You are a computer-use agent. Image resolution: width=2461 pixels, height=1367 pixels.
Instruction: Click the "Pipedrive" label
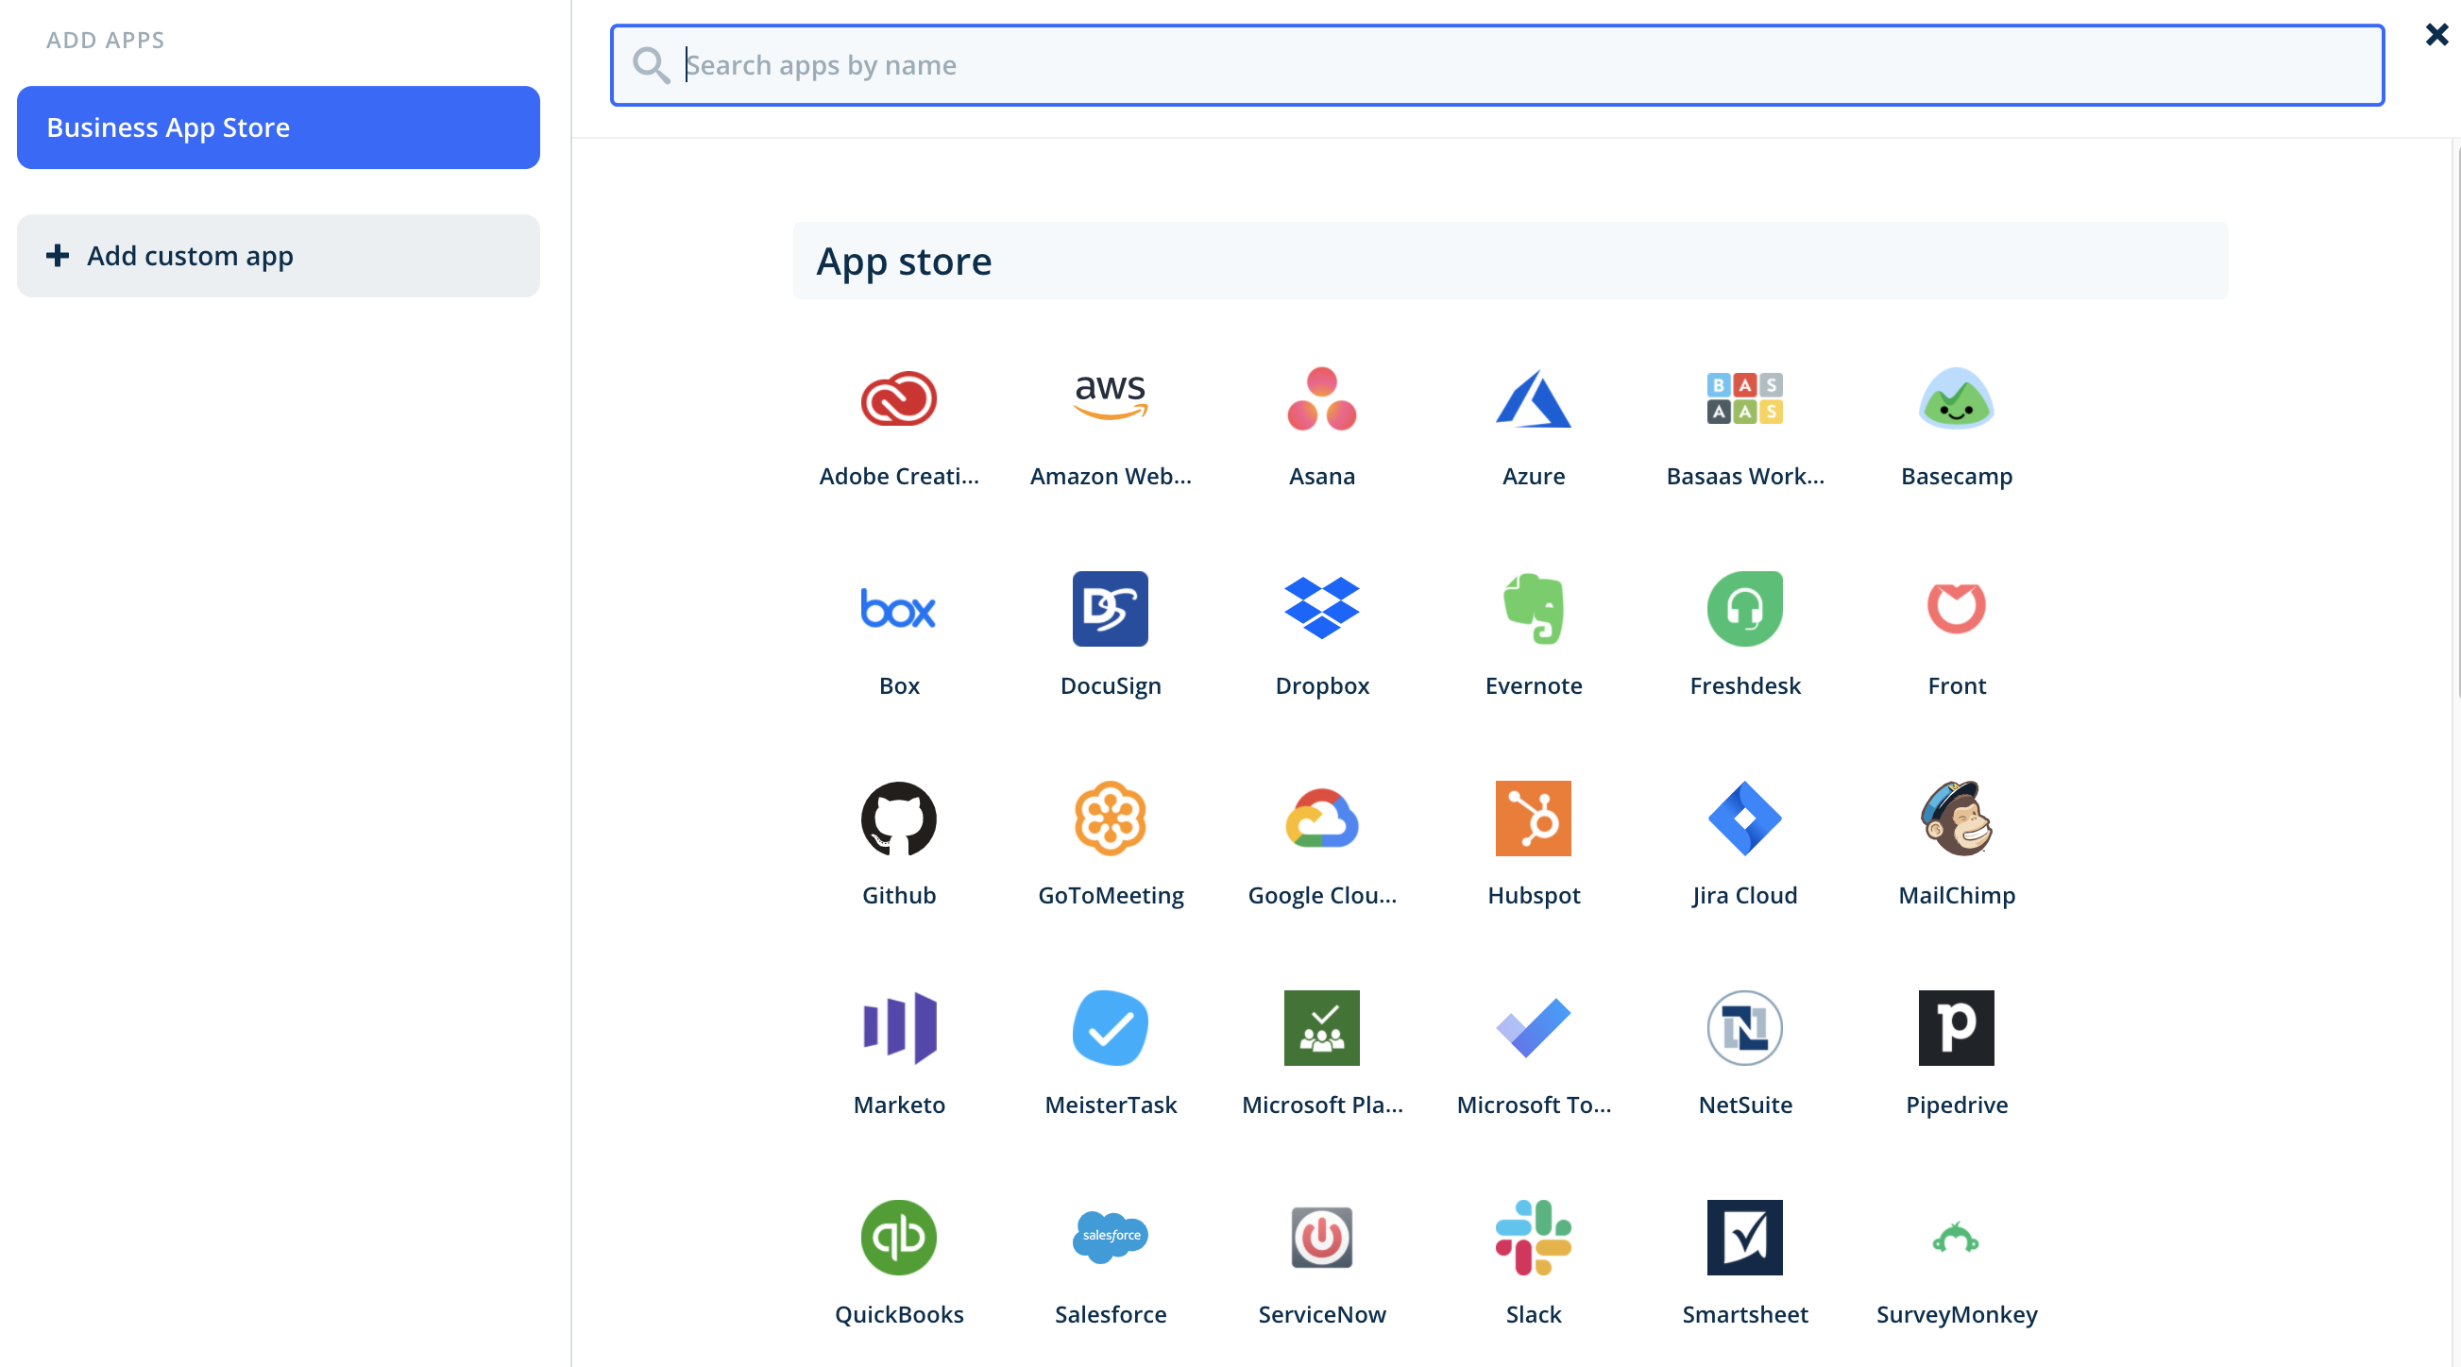pos(1957,1105)
